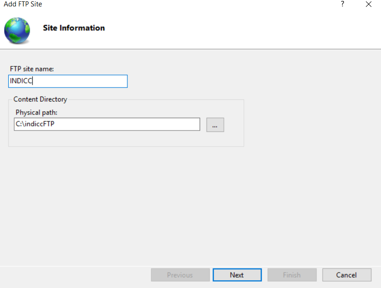
Task: Click the Content Directory group label
Action: (x=40, y=99)
